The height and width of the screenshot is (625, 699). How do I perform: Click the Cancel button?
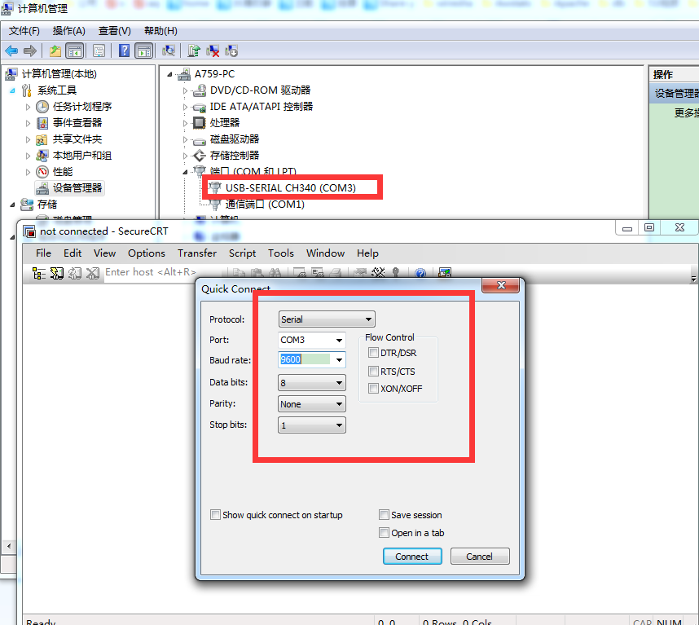[480, 557]
